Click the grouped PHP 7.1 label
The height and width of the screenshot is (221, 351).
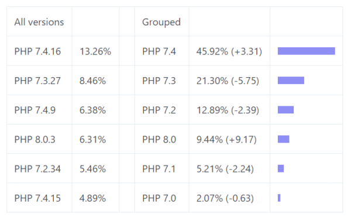(x=159, y=168)
